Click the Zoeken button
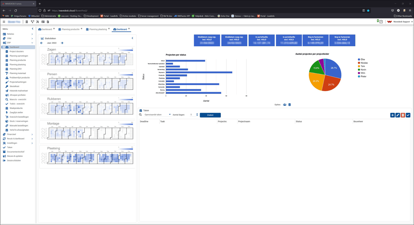Image resolution: width=414 pixels, height=225 pixels. (x=210, y=115)
